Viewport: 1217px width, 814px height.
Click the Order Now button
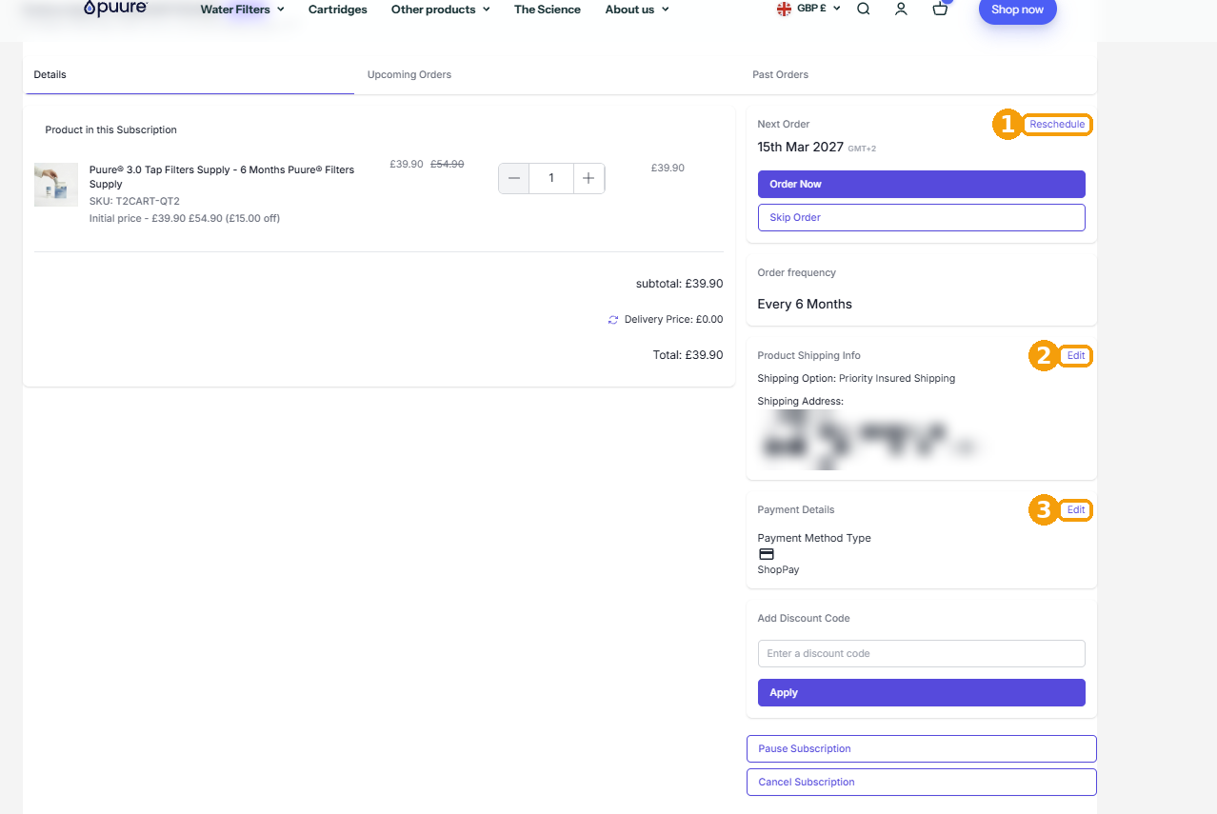pyautogui.click(x=922, y=185)
